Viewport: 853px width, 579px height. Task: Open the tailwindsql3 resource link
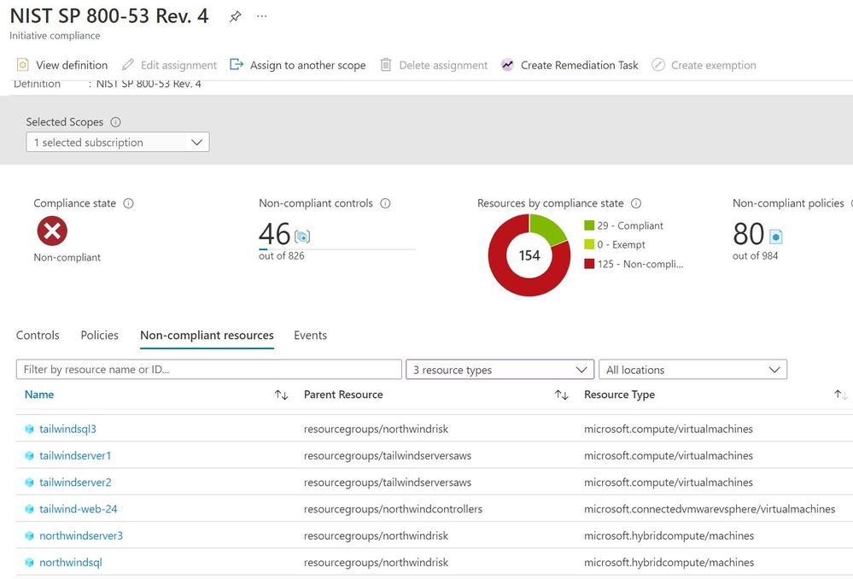[x=67, y=429]
